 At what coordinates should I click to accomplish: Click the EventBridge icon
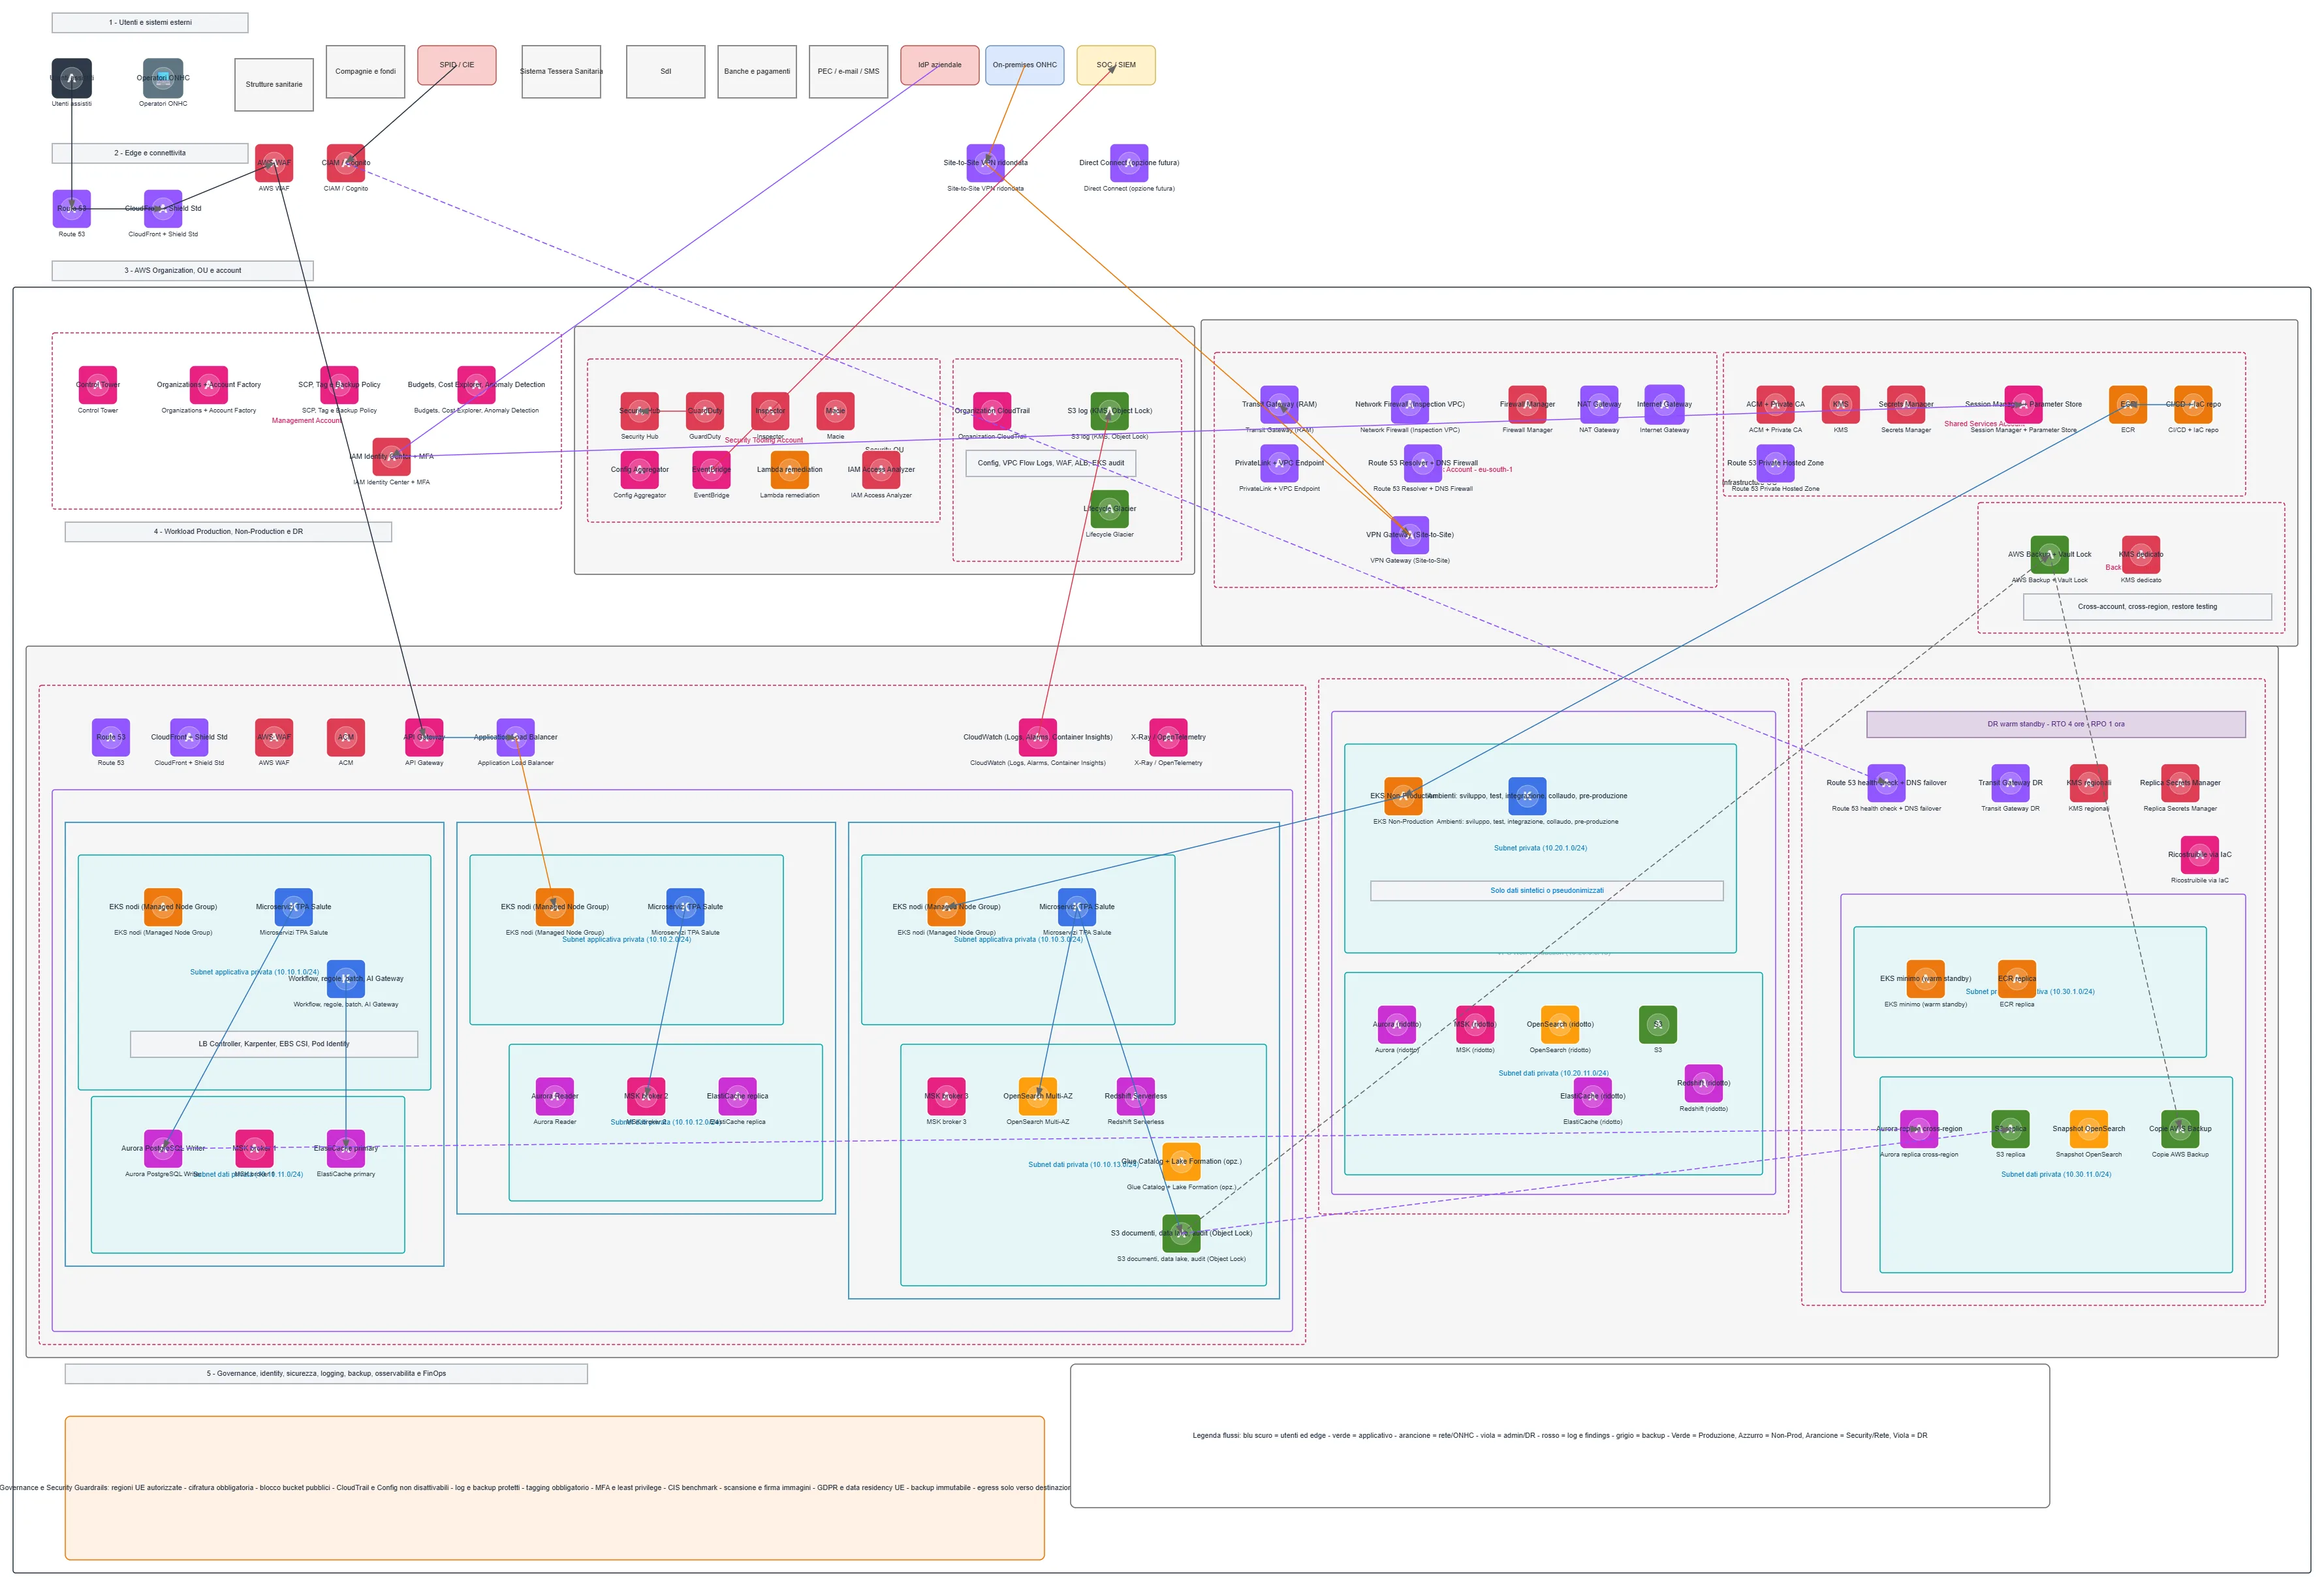tap(712, 470)
